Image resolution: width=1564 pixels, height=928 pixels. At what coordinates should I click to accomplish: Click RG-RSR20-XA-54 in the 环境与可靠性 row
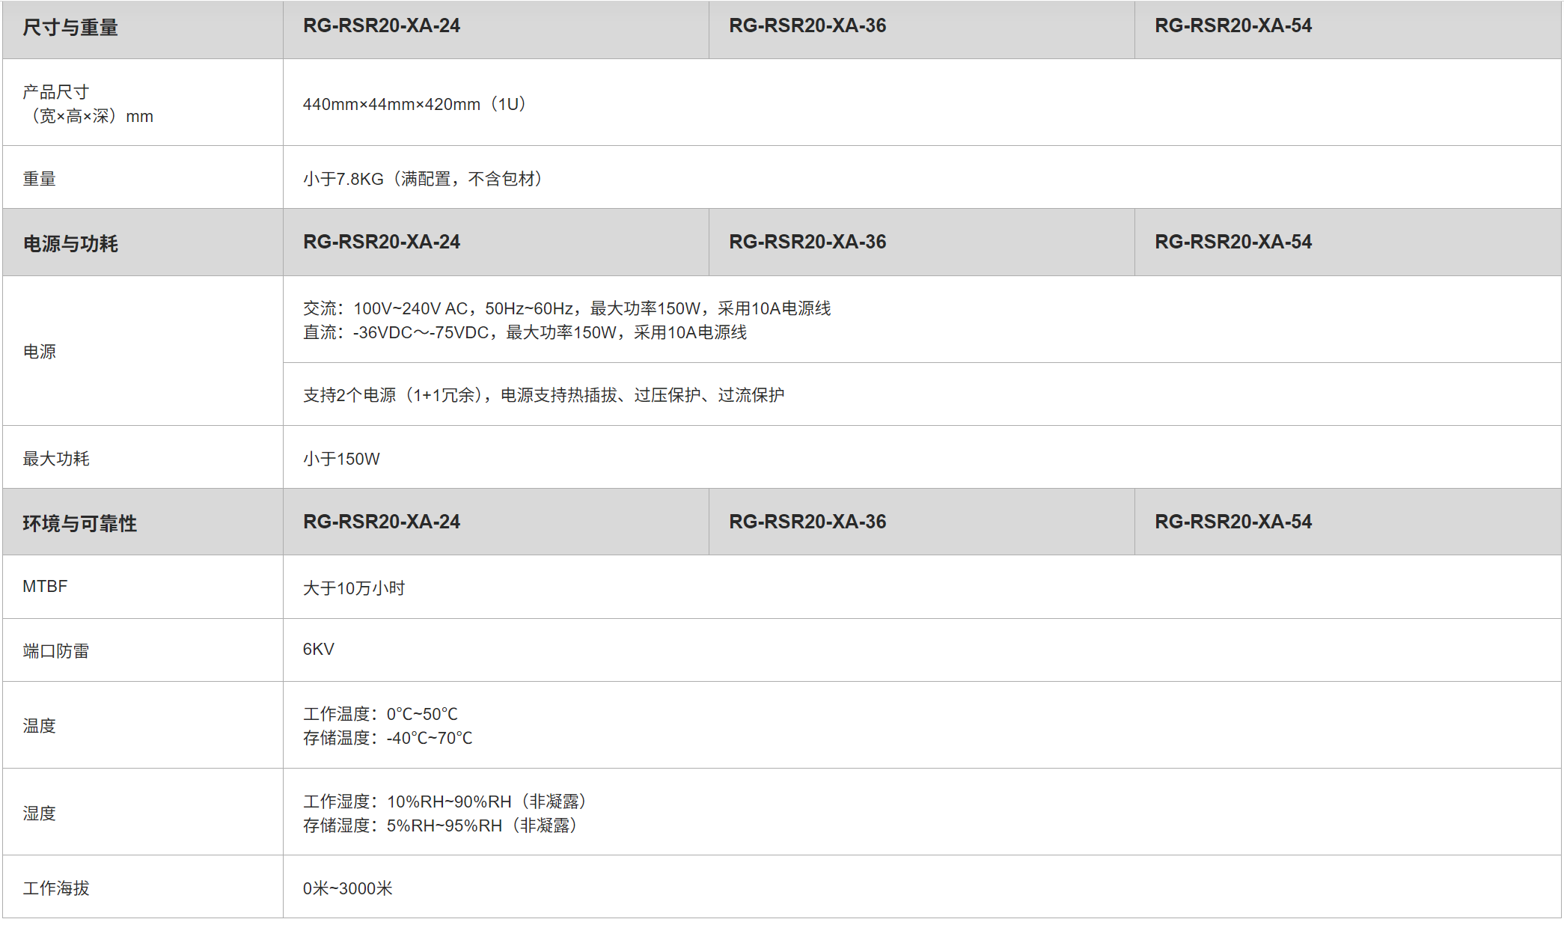[1232, 522]
